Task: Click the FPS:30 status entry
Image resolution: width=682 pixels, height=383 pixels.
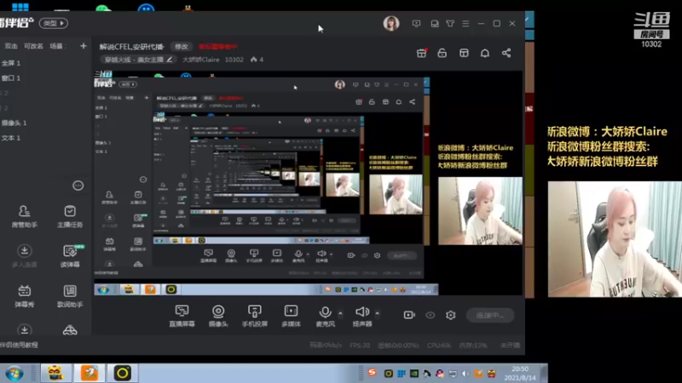Action: 360,346
